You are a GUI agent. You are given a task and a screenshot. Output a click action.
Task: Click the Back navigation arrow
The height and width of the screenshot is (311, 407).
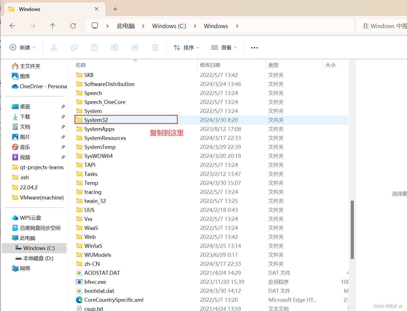[x=12, y=26]
